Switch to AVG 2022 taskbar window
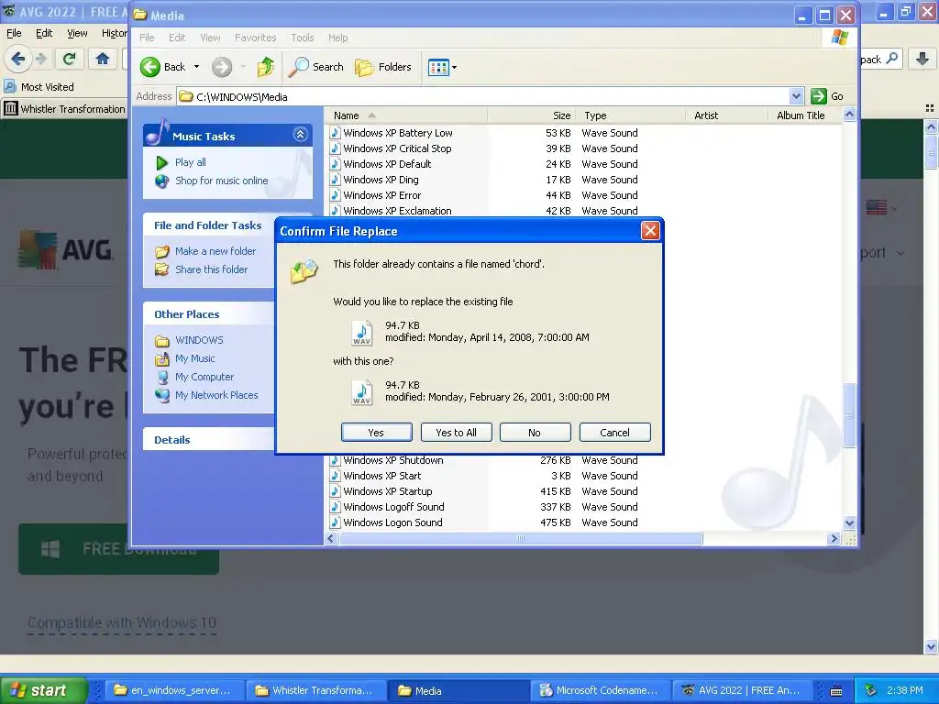The width and height of the screenshot is (939, 704). (741, 690)
